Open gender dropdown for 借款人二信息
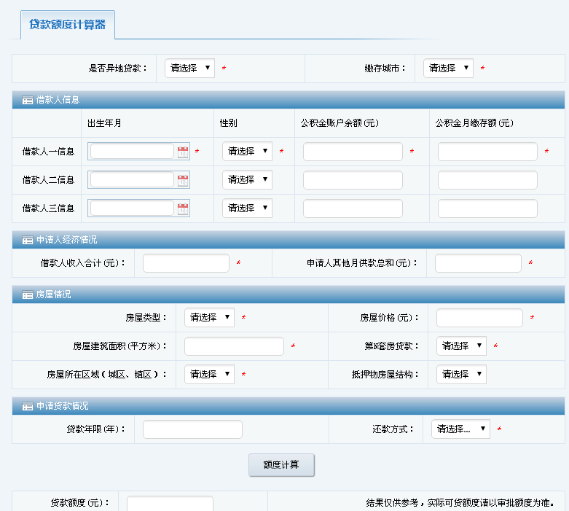 click(247, 179)
